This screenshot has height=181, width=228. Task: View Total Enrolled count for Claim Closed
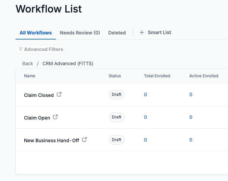coord(145,95)
